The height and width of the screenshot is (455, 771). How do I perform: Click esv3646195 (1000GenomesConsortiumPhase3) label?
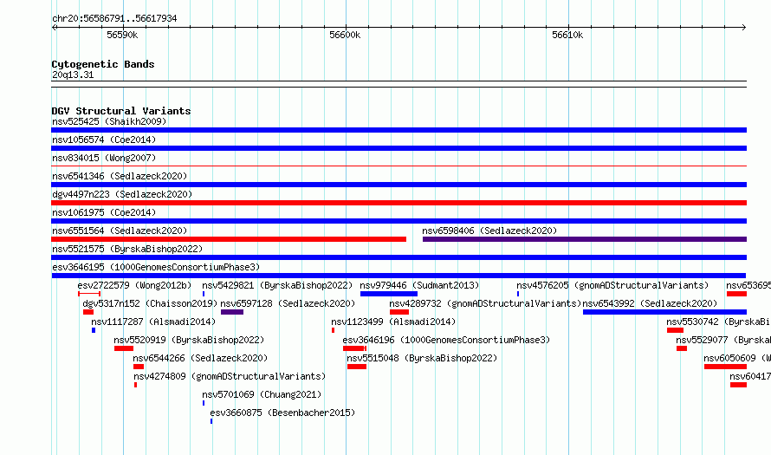[x=156, y=267]
